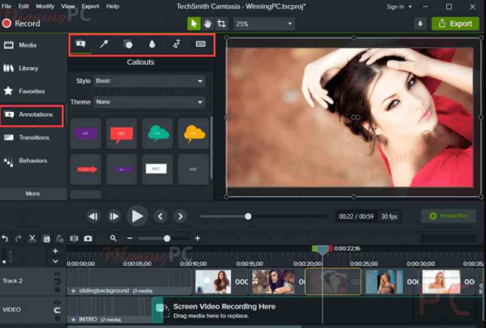This screenshot has height=328, width=486.
Task: Jump to next clip with right chevron
Action: pos(180,216)
